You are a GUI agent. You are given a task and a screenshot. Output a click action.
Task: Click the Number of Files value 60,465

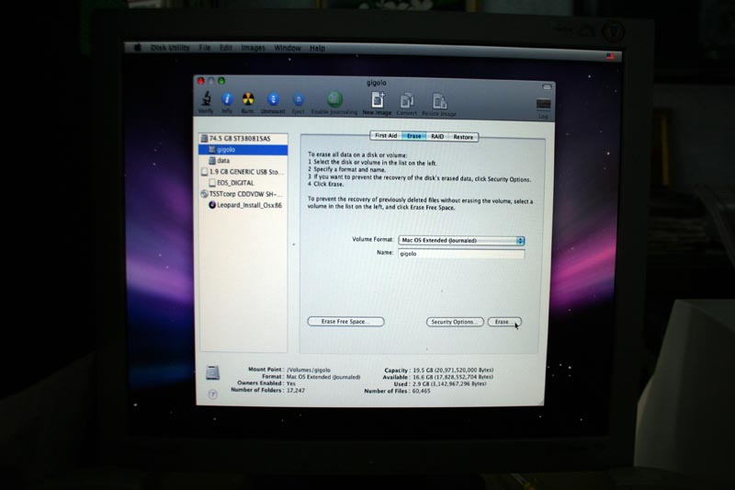[422, 391]
